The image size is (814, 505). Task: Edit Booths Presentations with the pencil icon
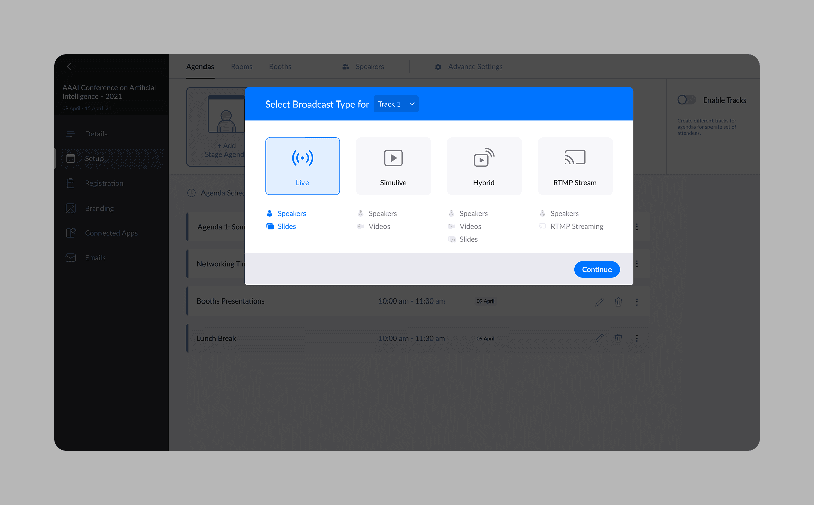click(599, 301)
